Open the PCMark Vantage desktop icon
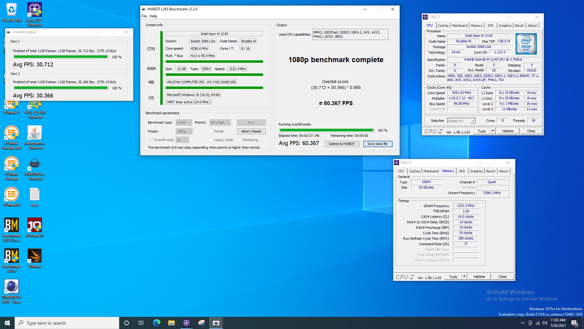The width and height of the screenshot is (584, 329). click(x=12, y=168)
